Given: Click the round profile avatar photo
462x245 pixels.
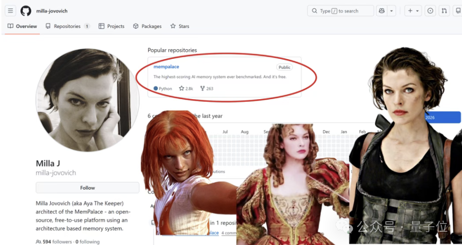Looking at the screenshot, I should [88, 100].
